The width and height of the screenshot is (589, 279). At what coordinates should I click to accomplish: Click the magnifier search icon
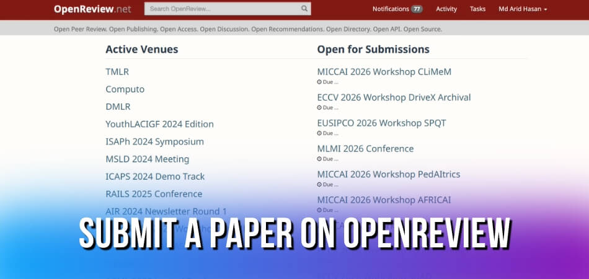304,9
